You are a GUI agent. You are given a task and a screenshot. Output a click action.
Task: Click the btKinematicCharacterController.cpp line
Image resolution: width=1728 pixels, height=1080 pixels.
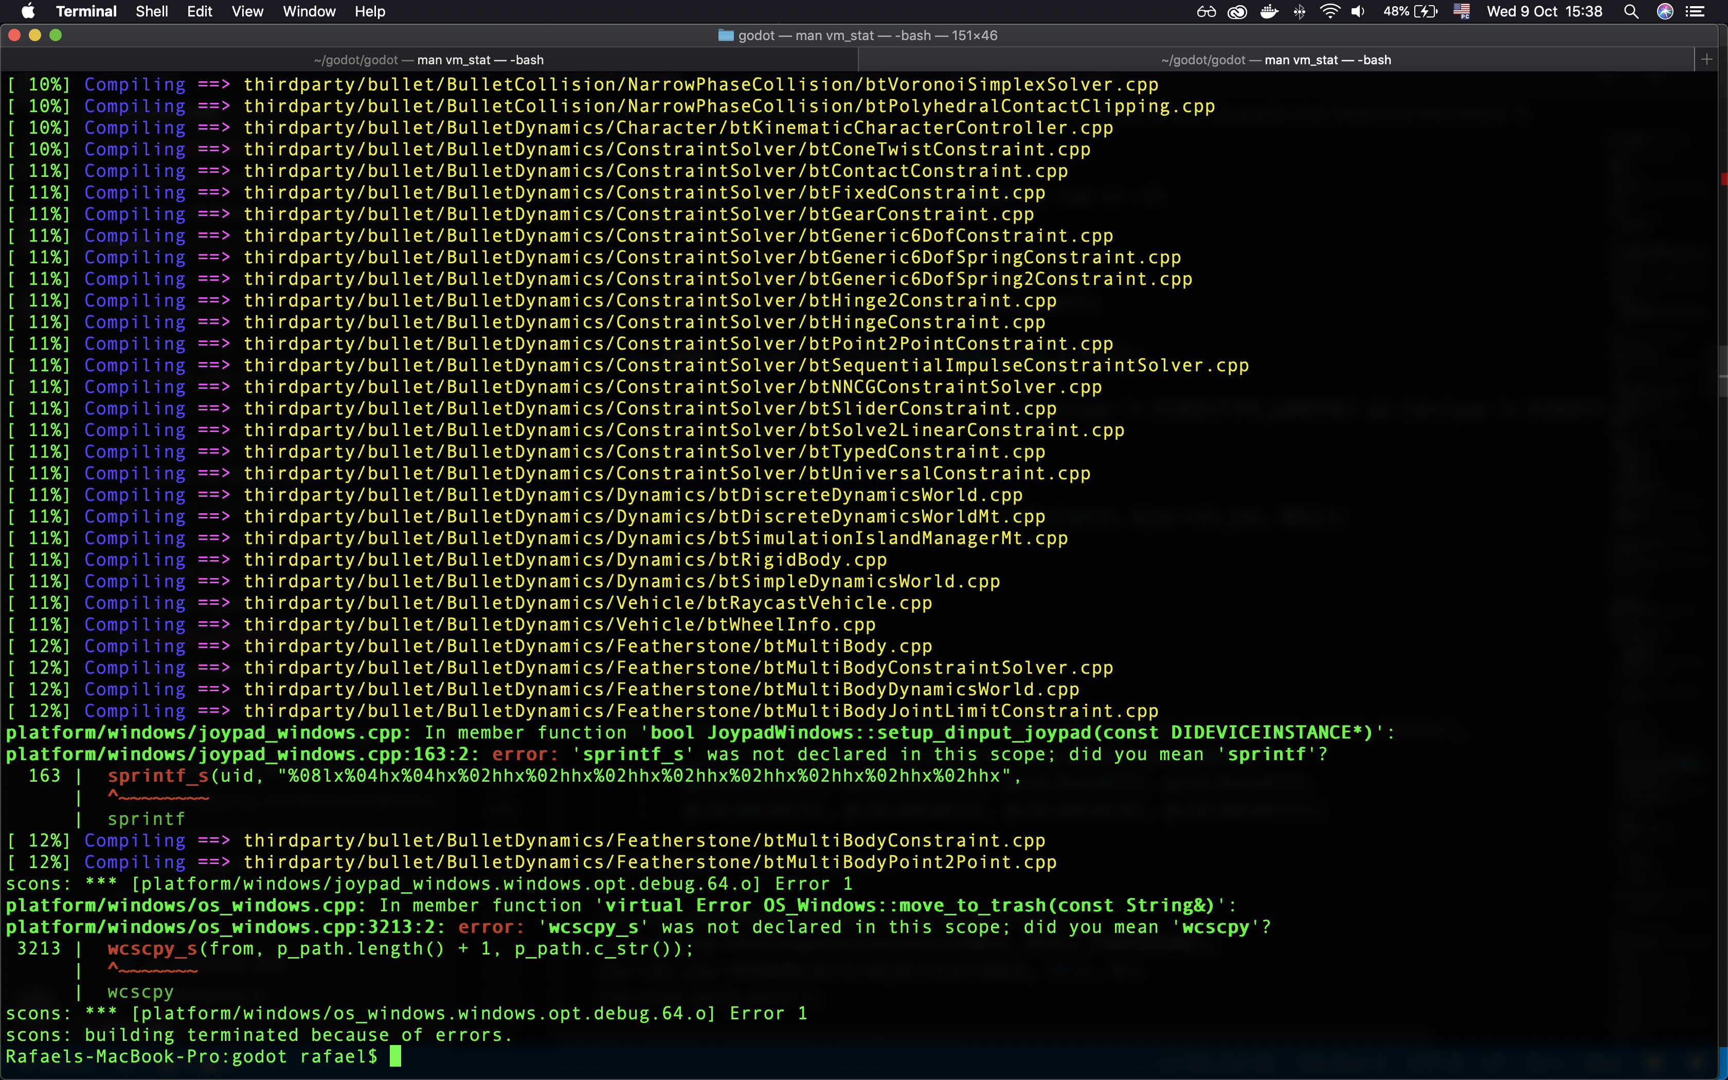560,128
